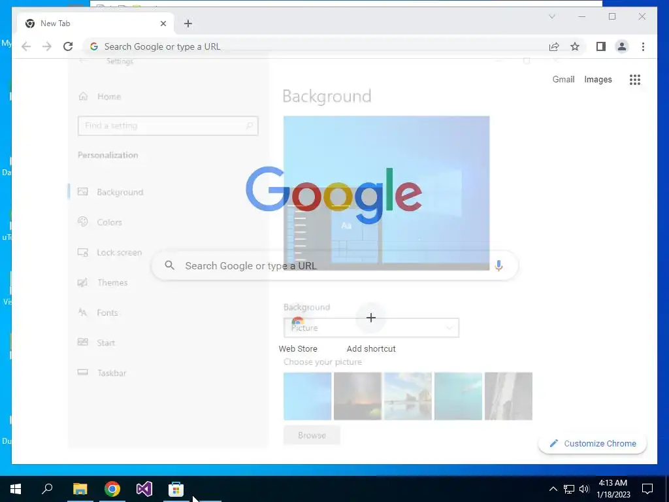The height and width of the screenshot is (502, 669).
Task: Choose the first blue wallpaper thumbnail
Action: click(x=307, y=396)
